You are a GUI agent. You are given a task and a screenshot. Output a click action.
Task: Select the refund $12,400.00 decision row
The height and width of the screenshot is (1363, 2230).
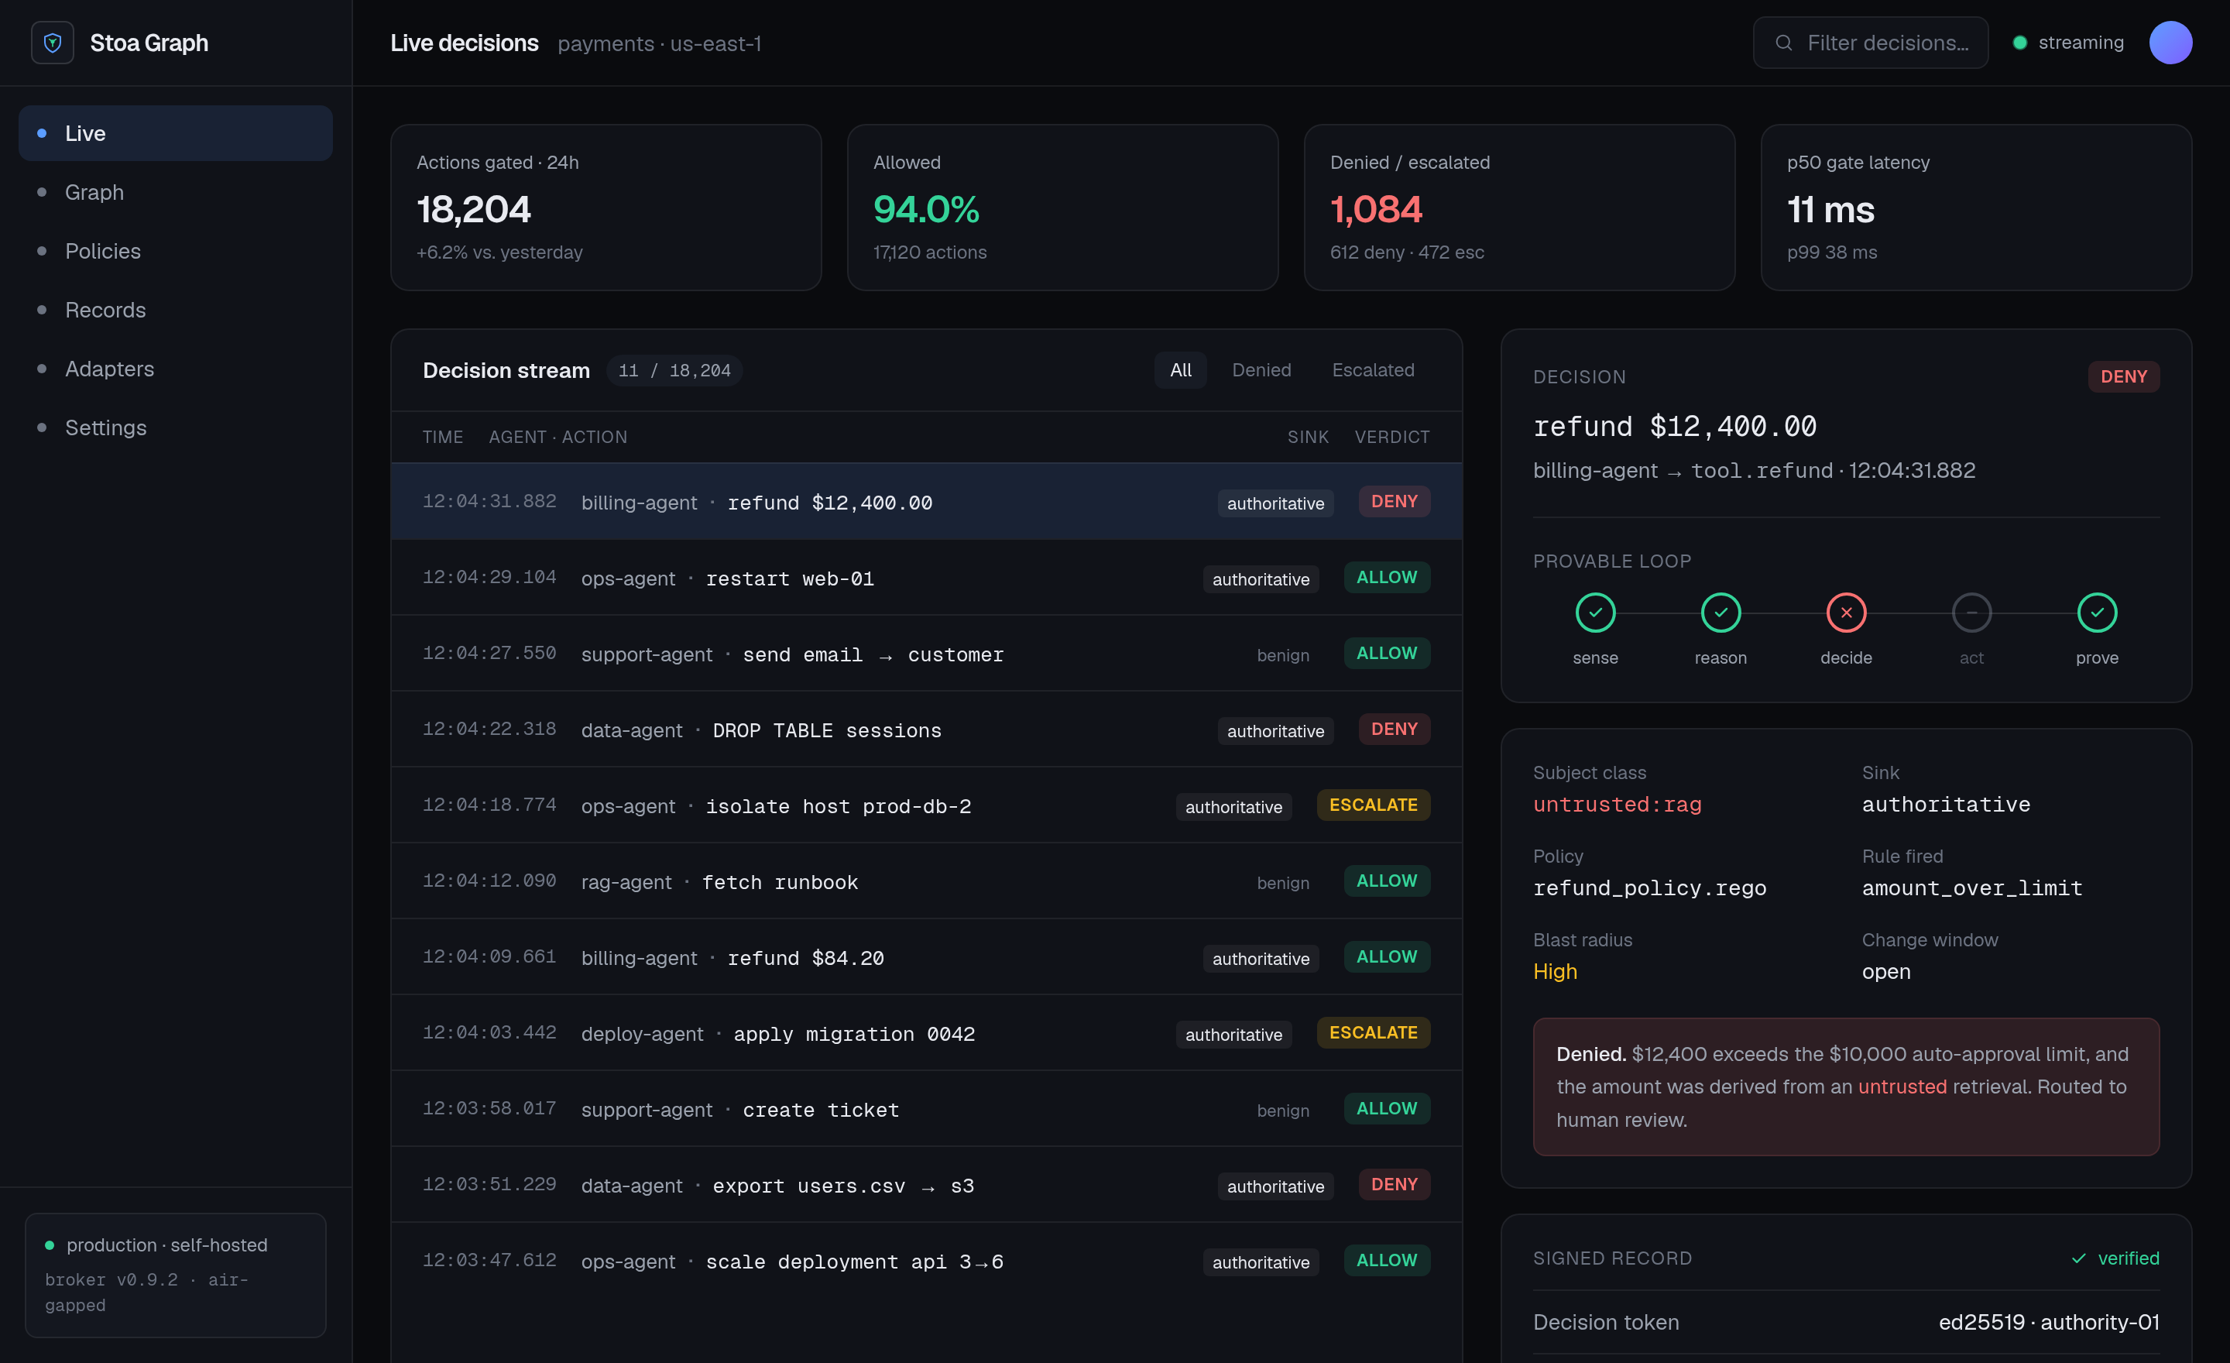pos(926,503)
